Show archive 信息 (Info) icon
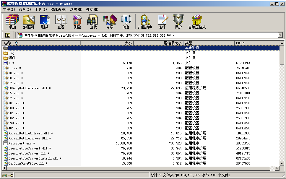This screenshot has height=179, width=286. coord(126,22)
